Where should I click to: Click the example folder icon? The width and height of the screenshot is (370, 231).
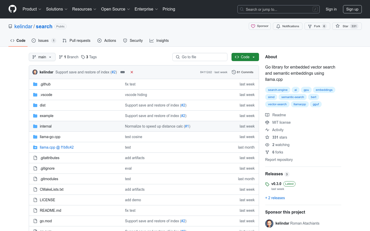point(35,116)
